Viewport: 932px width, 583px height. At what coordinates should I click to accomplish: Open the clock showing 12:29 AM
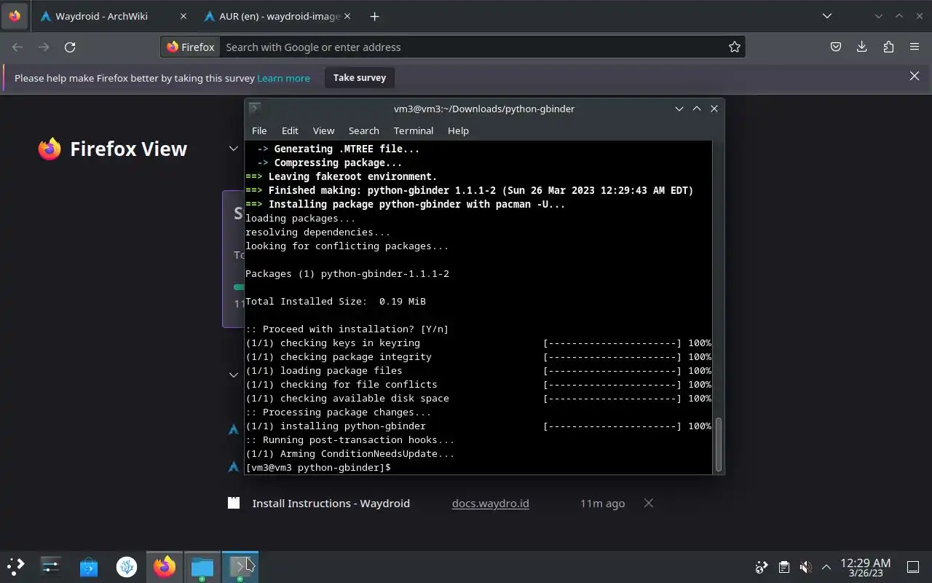(x=865, y=567)
